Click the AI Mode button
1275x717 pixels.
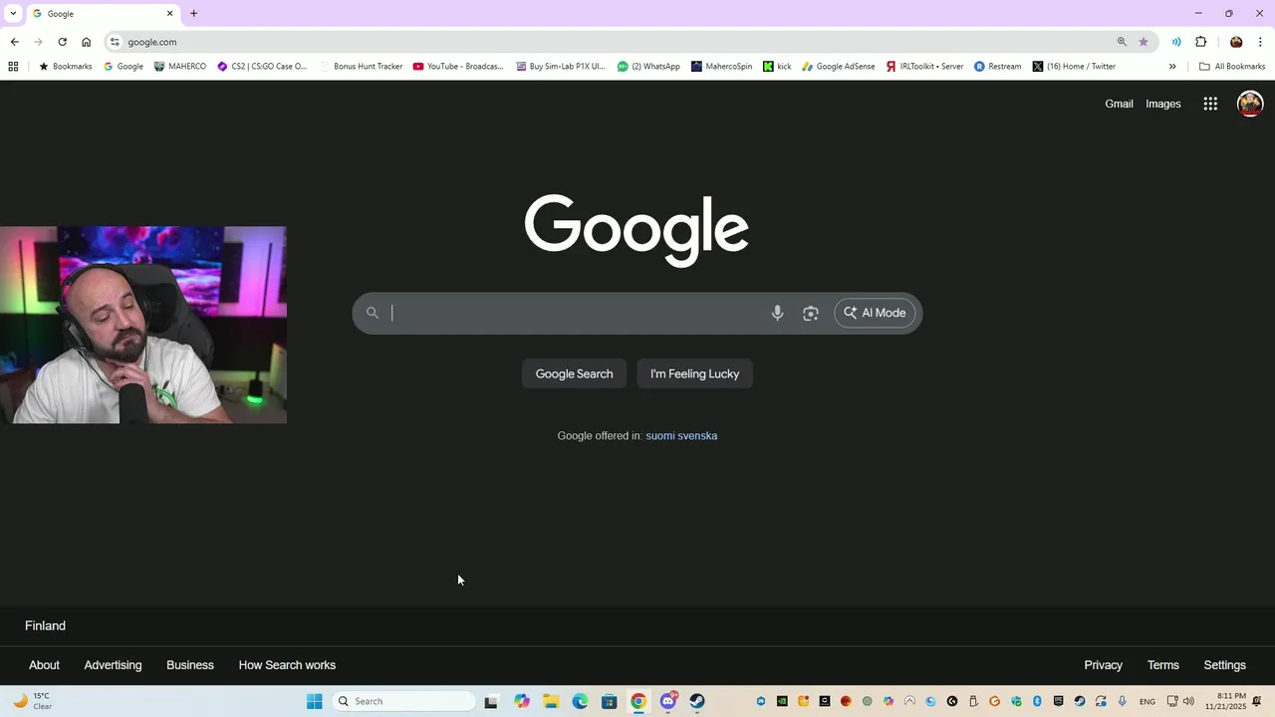tap(875, 313)
